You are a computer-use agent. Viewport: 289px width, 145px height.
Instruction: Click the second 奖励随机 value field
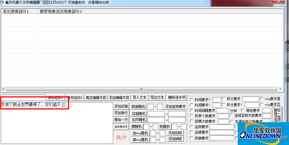coord(177,114)
